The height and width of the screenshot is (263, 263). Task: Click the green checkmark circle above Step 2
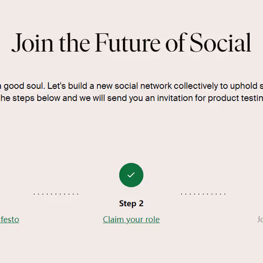tap(131, 175)
